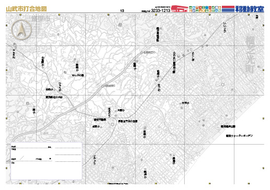Screen dimensions: 270x190
Task: Click the red truck logo in header
Action: coord(179,8)
